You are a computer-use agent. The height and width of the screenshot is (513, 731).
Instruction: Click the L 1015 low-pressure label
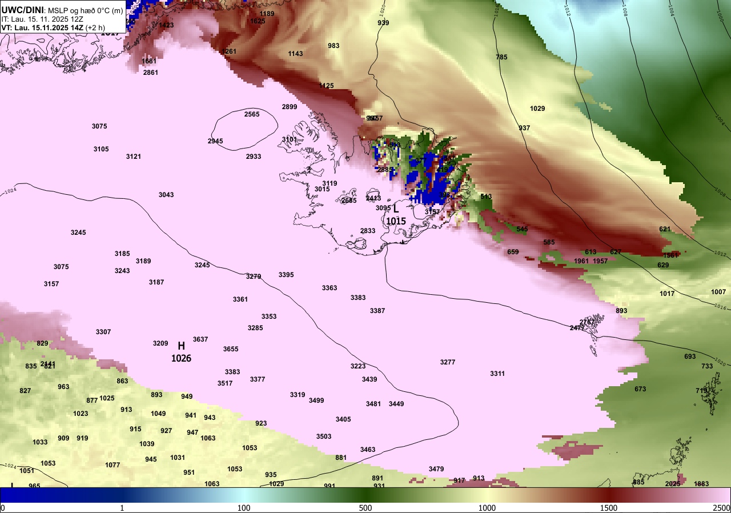click(x=396, y=215)
